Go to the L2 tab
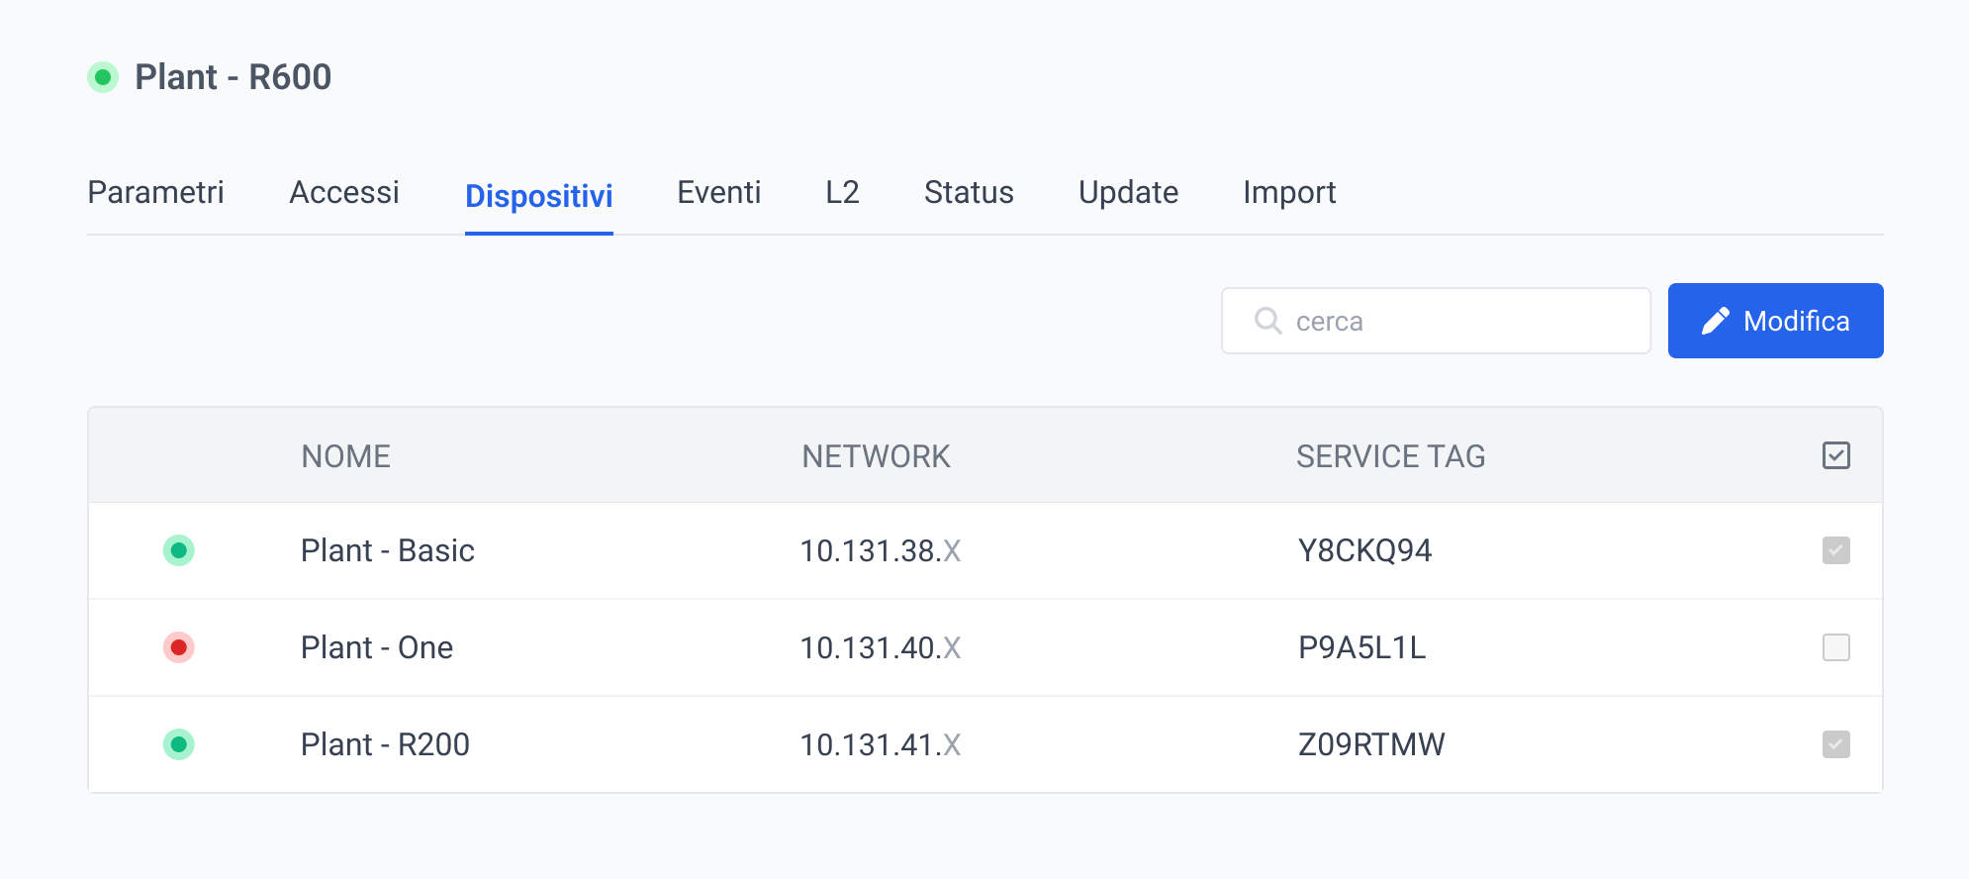1969x879 pixels. (x=842, y=192)
